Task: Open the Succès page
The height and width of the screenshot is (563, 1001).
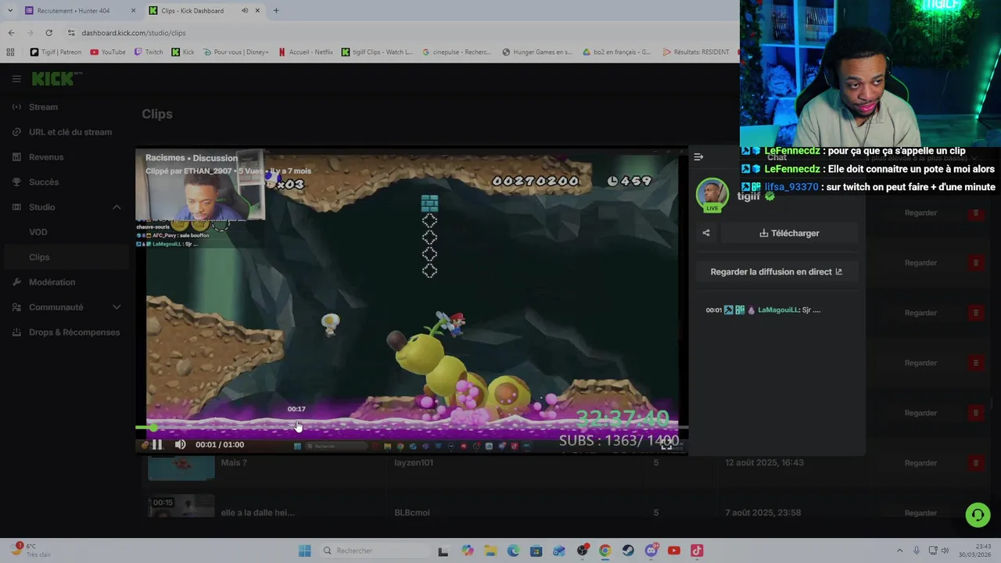Action: [x=65, y=182]
